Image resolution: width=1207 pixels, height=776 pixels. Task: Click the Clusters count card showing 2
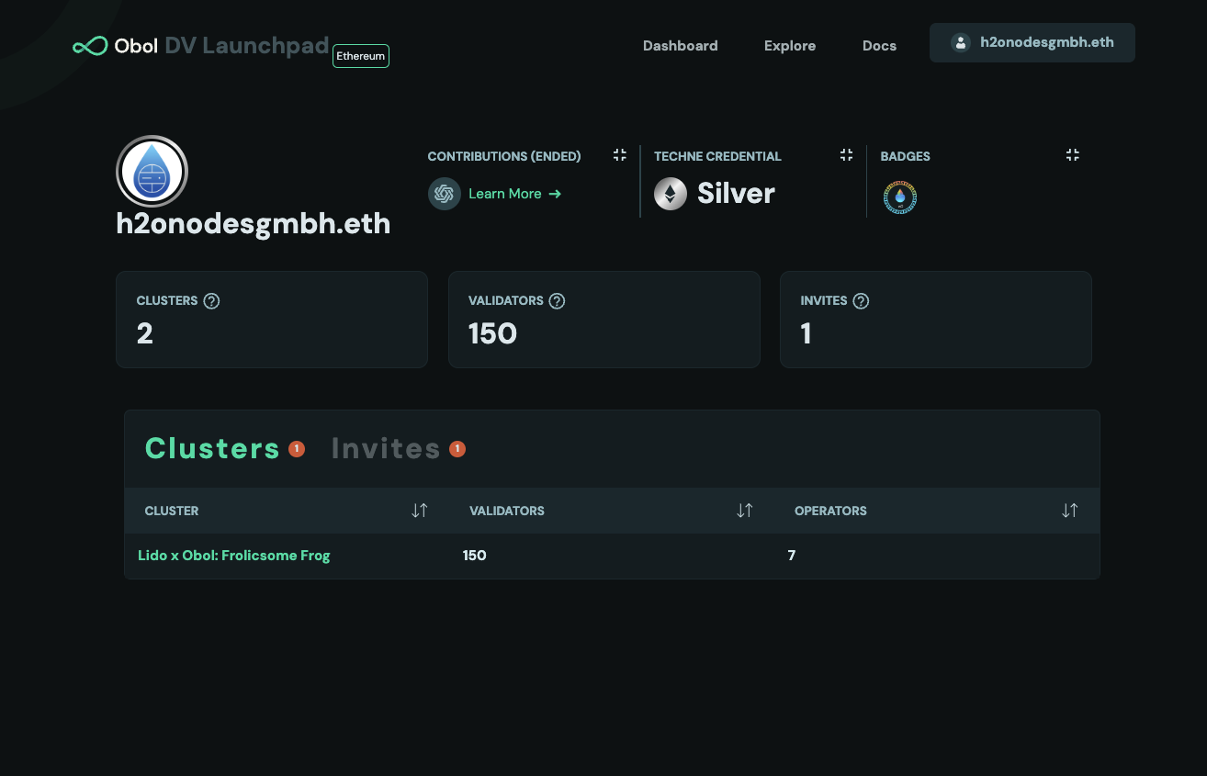(x=272, y=320)
